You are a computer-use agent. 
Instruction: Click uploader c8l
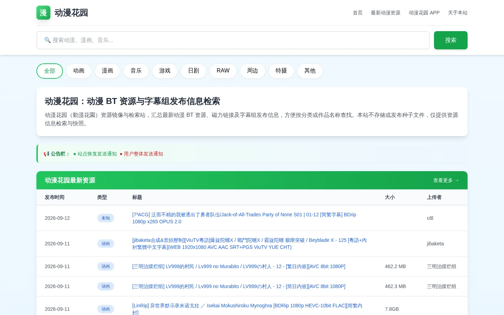[x=430, y=218]
